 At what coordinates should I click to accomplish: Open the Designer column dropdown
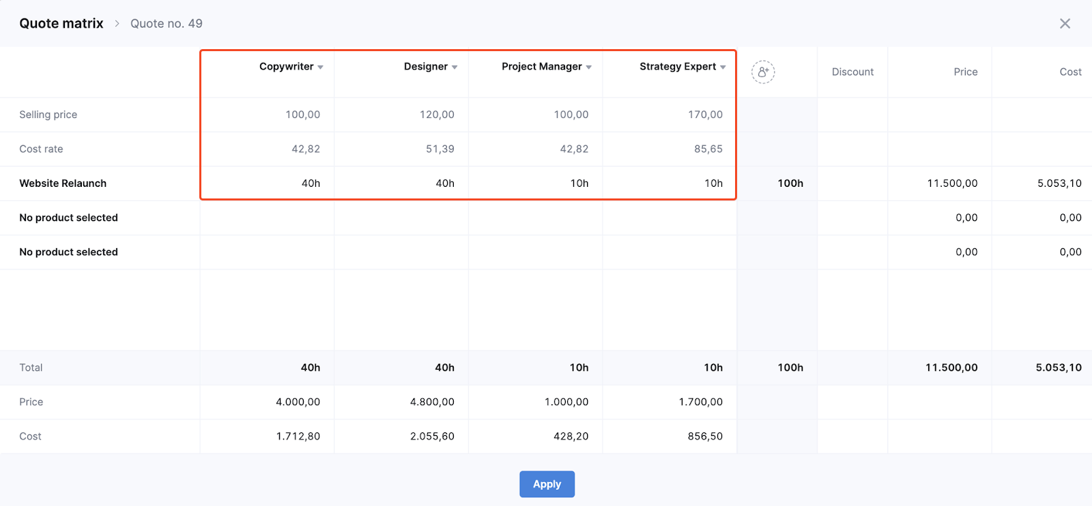coord(455,67)
